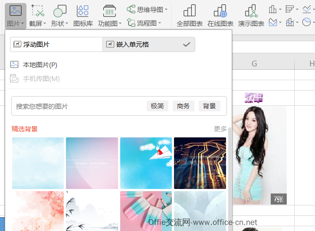Click the 截屏 screenshot icon

point(38,11)
